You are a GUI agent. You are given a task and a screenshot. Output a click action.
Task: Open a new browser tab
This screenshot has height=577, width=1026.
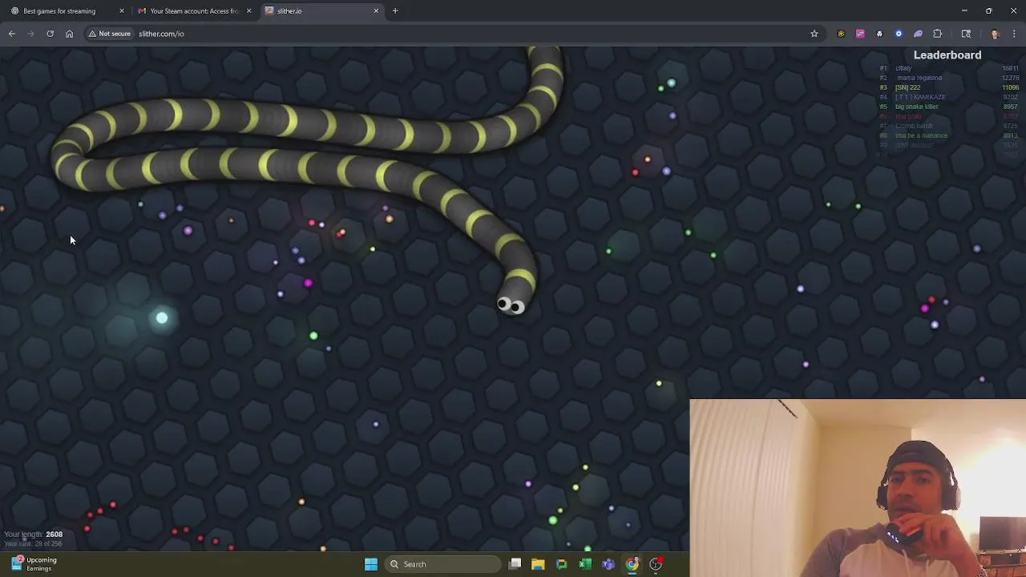[x=395, y=11]
